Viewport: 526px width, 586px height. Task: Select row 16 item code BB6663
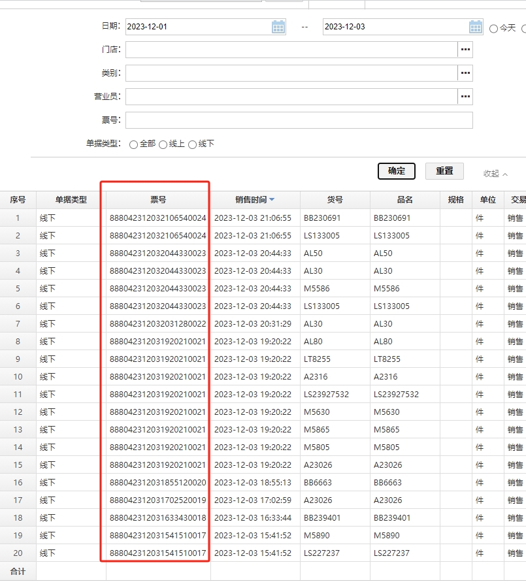318,483
